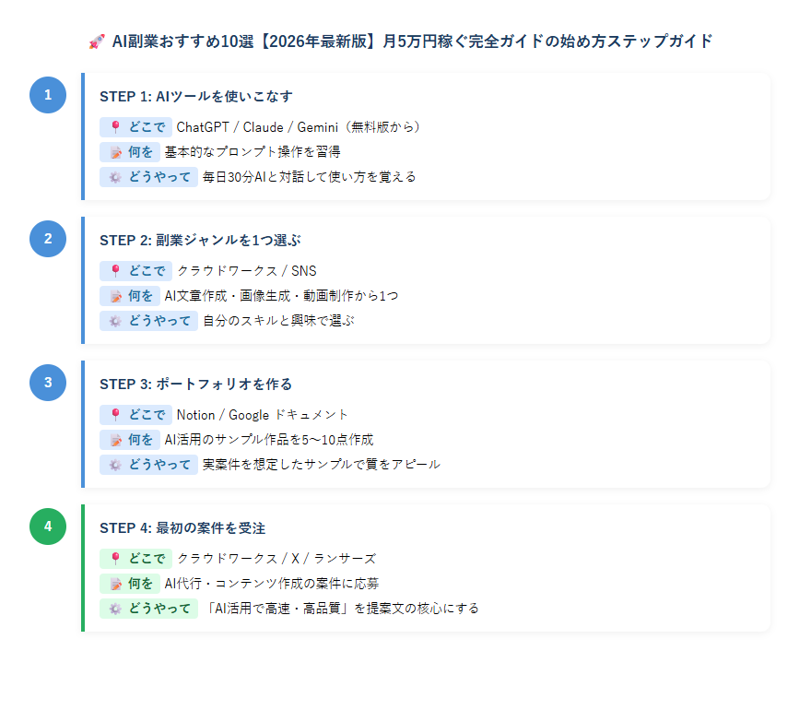
Task: Click the step 1 number circle
Action: (48, 95)
